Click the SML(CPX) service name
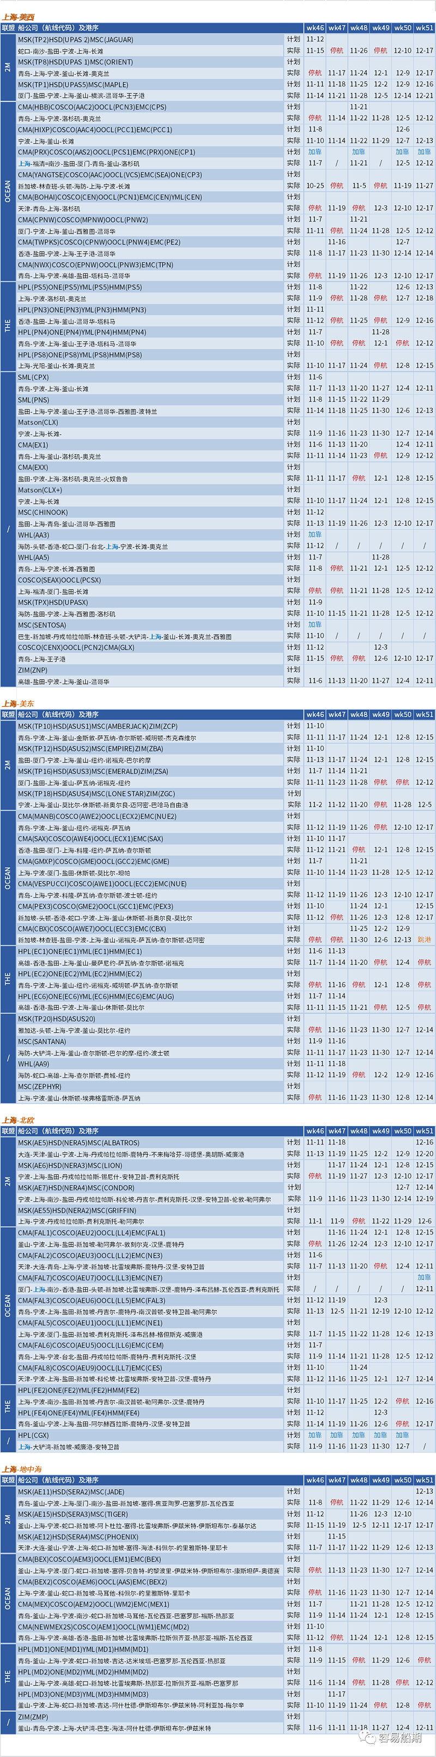The width and height of the screenshot is (436, 1757). (x=33, y=377)
